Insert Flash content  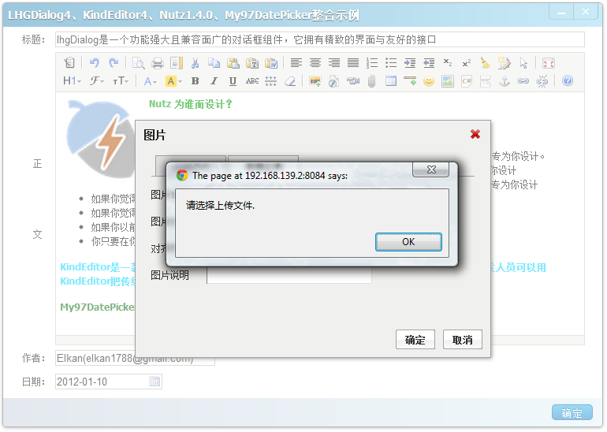(x=334, y=81)
